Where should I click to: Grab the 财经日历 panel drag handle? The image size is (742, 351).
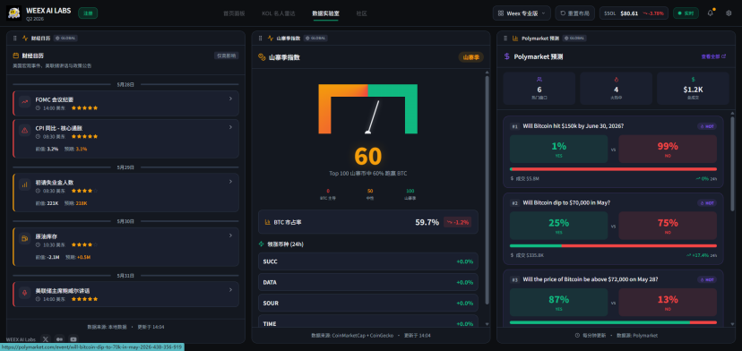click(15, 38)
